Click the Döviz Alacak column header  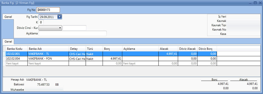[x=188, y=49]
